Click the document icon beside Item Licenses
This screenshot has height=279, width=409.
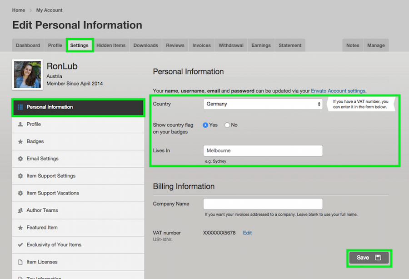coord(20,262)
